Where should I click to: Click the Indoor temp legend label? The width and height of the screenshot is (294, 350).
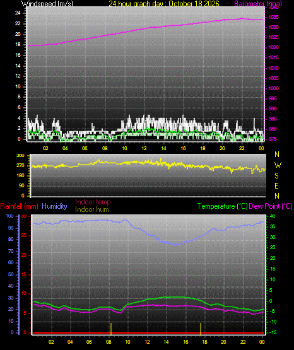[x=93, y=202]
